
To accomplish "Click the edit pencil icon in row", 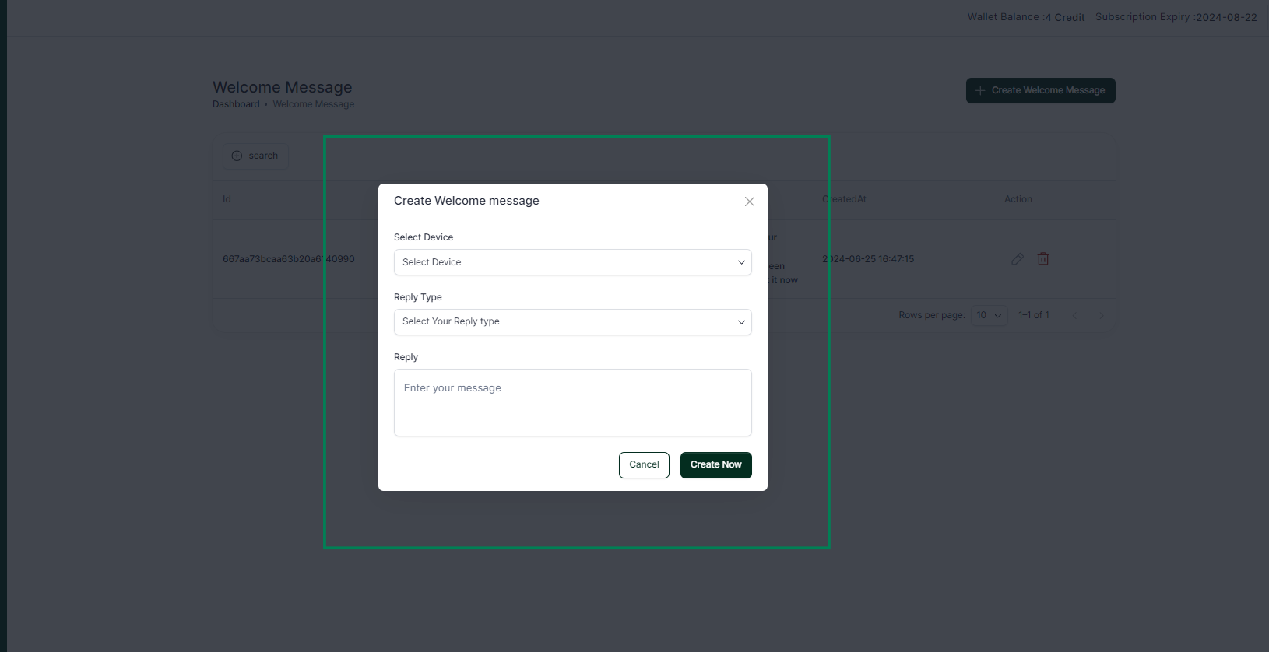I will [1018, 259].
